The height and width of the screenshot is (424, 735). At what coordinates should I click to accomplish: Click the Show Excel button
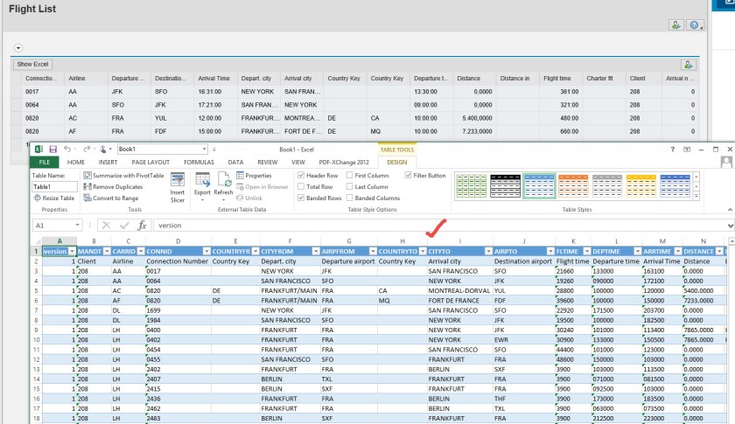31,65
